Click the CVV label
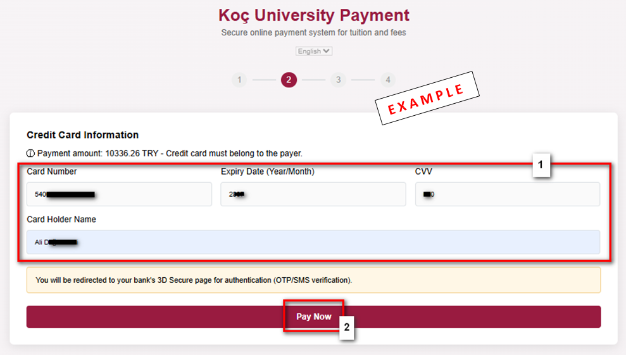 (424, 171)
